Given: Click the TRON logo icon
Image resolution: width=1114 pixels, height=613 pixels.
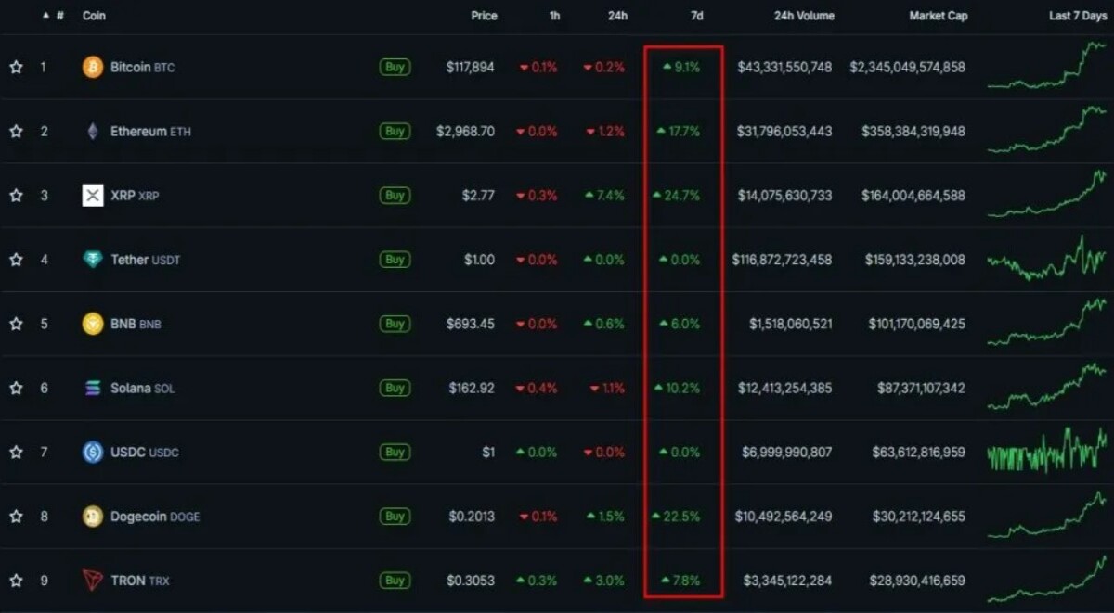Looking at the screenshot, I should tap(93, 581).
